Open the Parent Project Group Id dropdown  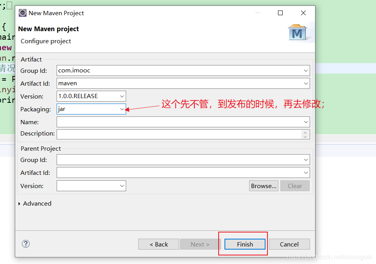(x=306, y=160)
